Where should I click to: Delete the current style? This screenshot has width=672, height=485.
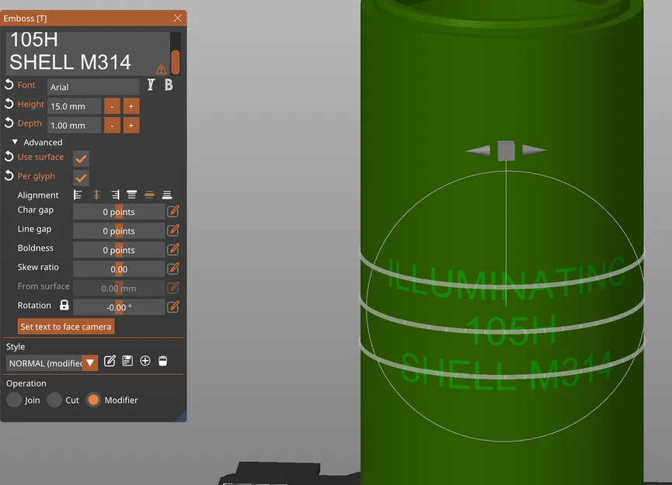click(163, 361)
